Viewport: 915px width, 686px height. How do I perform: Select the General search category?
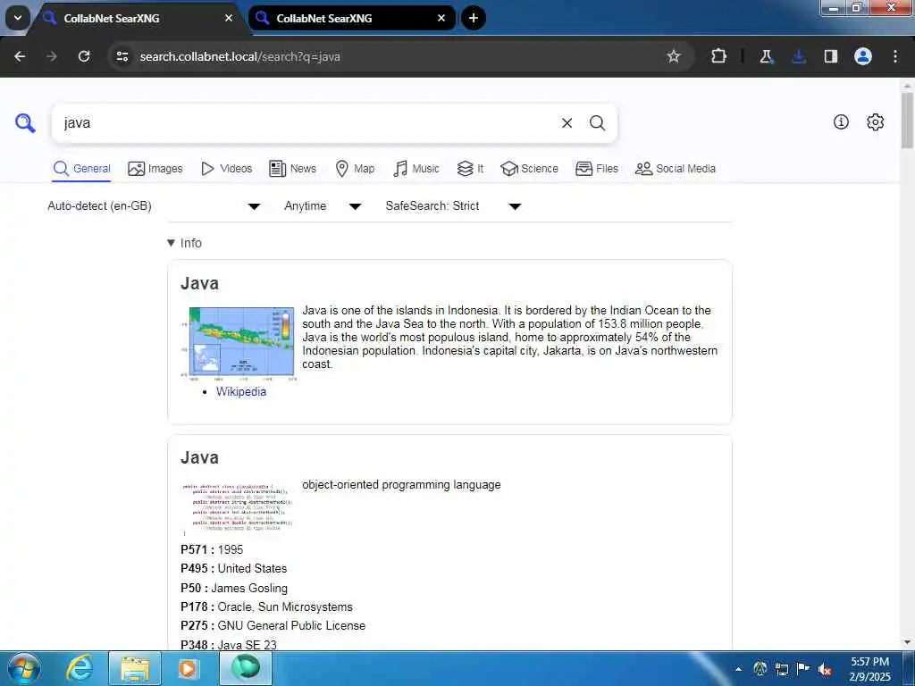pos(81,169)
